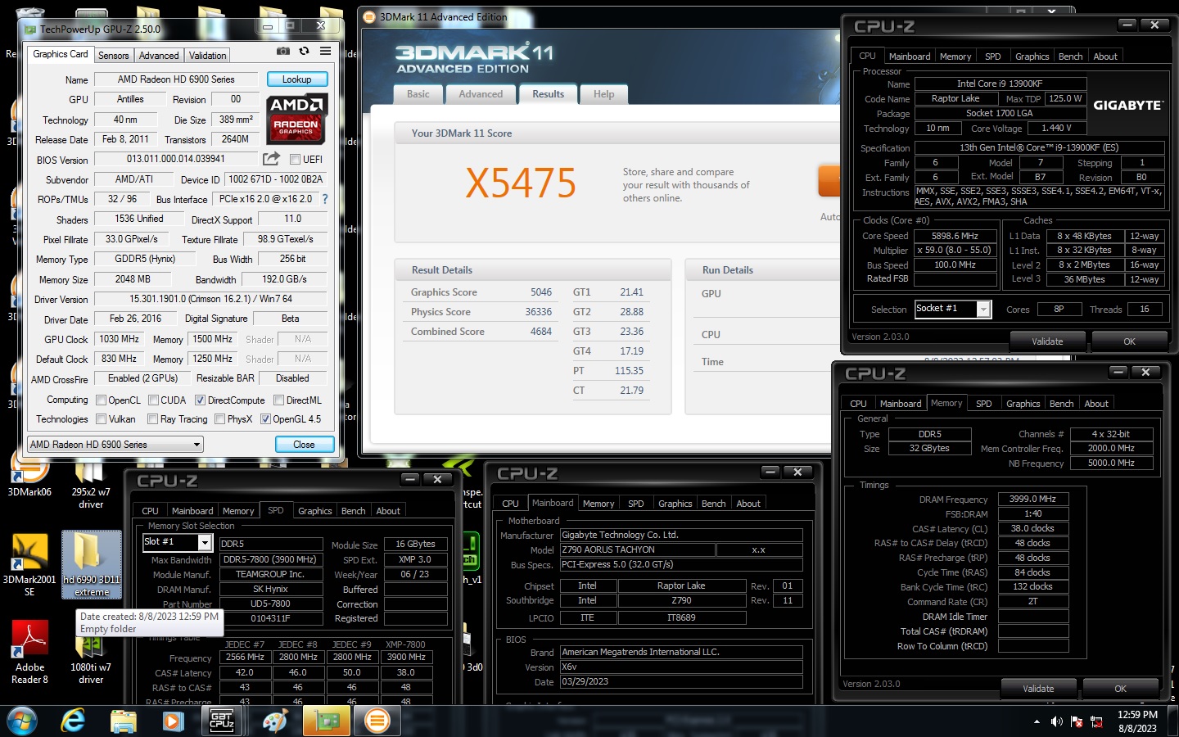
Task: Click the Graphics Score value 5046
Action: 541,292
